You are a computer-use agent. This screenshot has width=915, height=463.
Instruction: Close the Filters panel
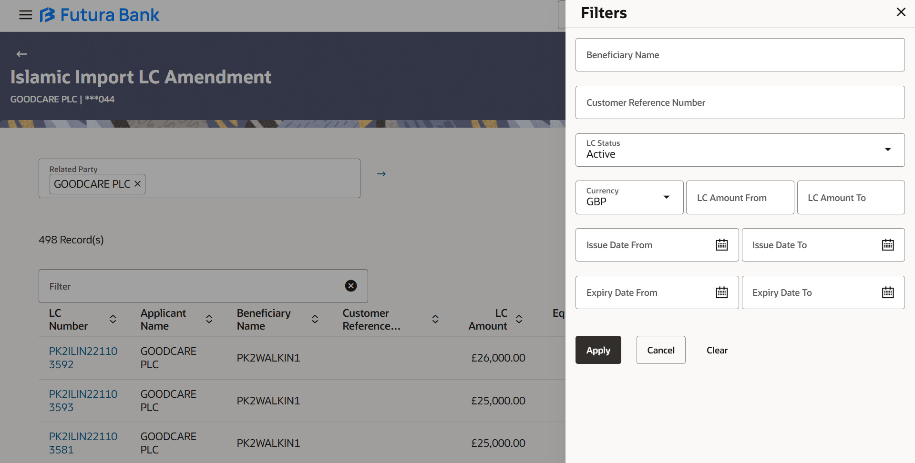pyautogui.click(x=901, y=12)
